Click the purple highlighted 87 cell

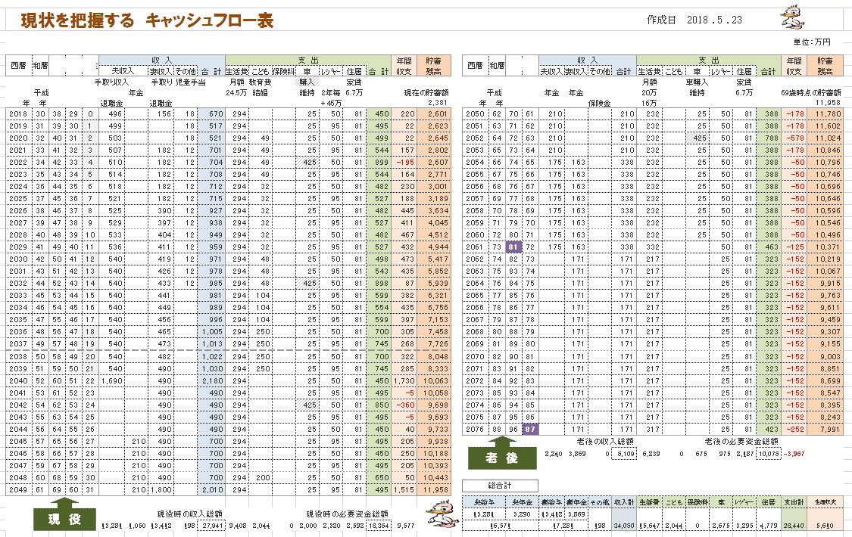(530, 429)
